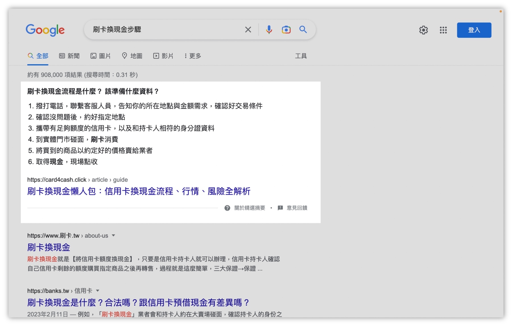Viewport: 512px width, 326px height.
Task: Open quick settings with the gear icon
Action: tap(424, 30)
